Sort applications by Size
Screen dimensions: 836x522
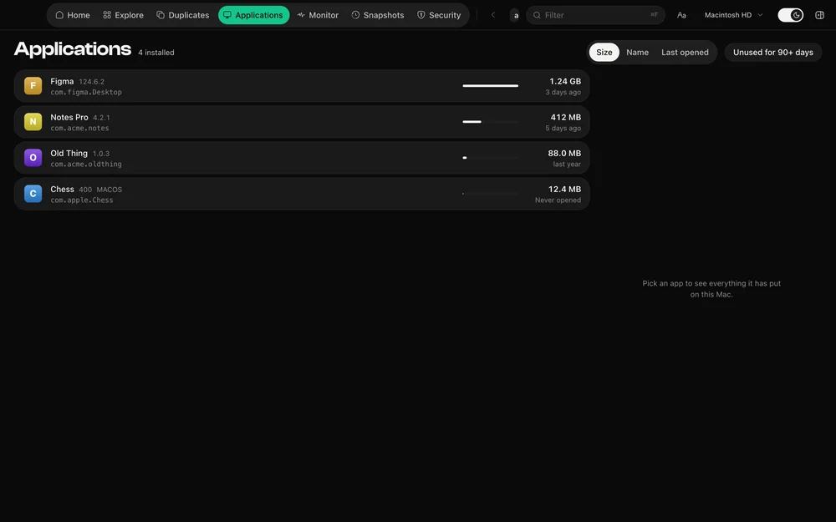(604, 52)
